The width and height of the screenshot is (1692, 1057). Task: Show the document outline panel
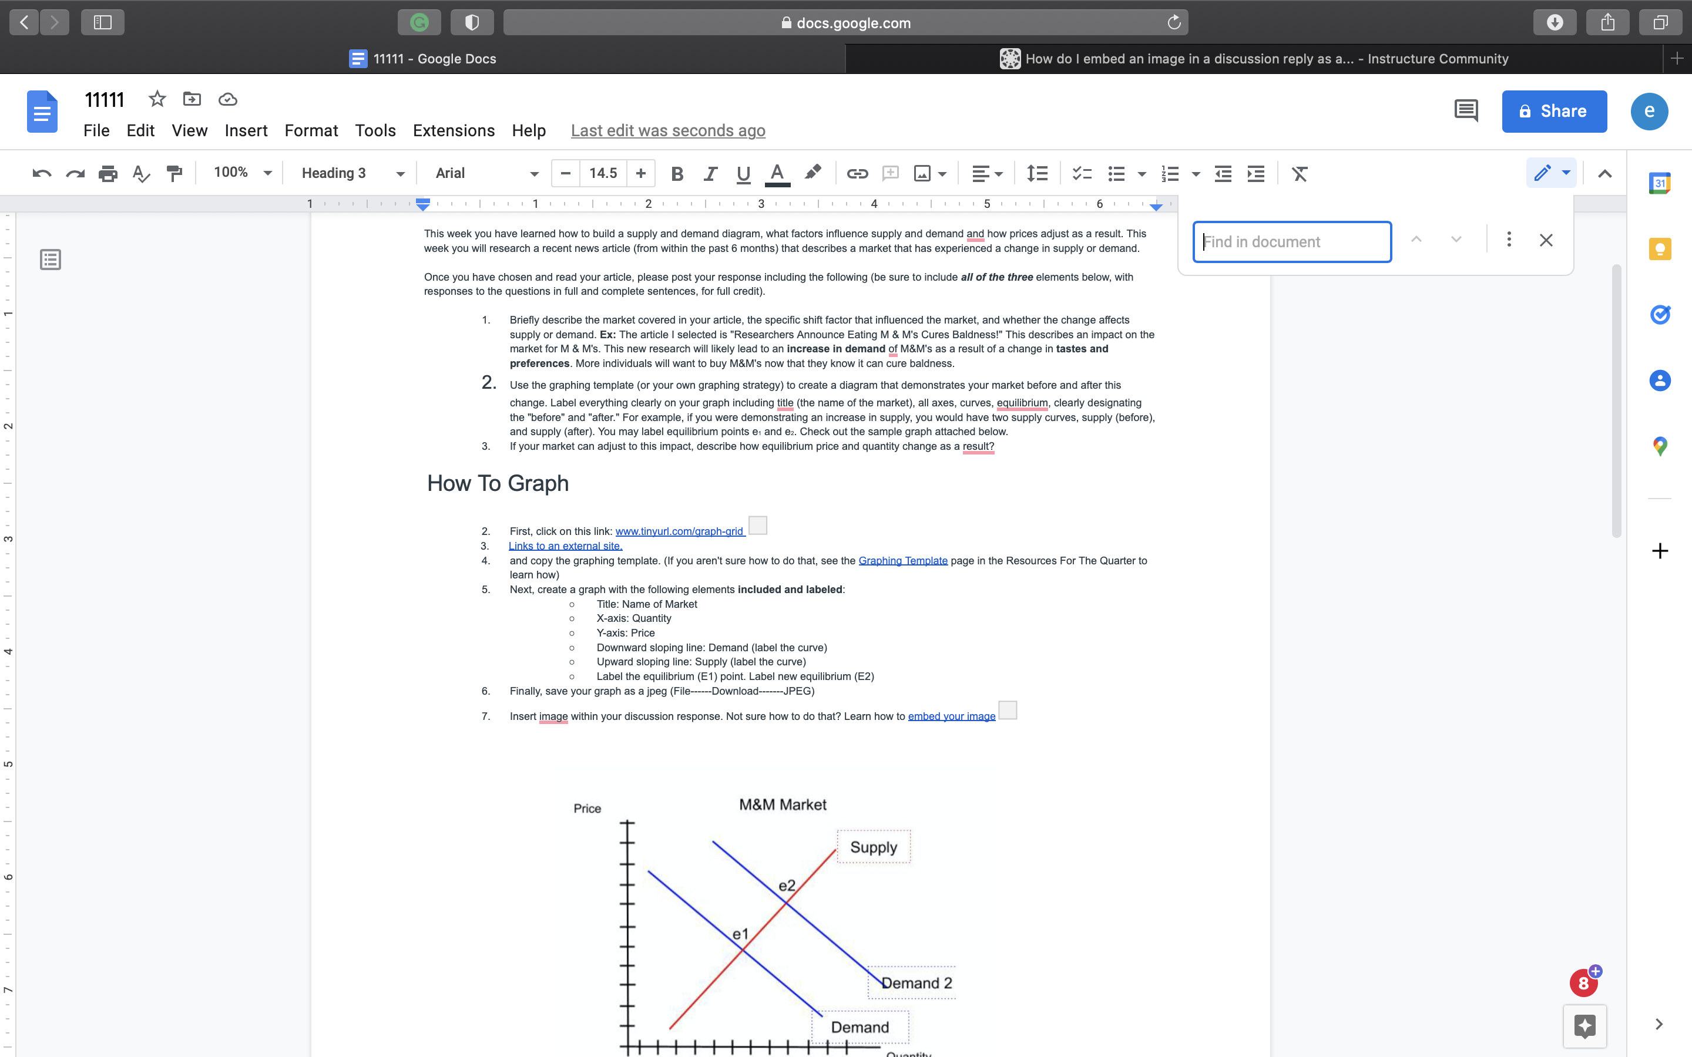49,260
